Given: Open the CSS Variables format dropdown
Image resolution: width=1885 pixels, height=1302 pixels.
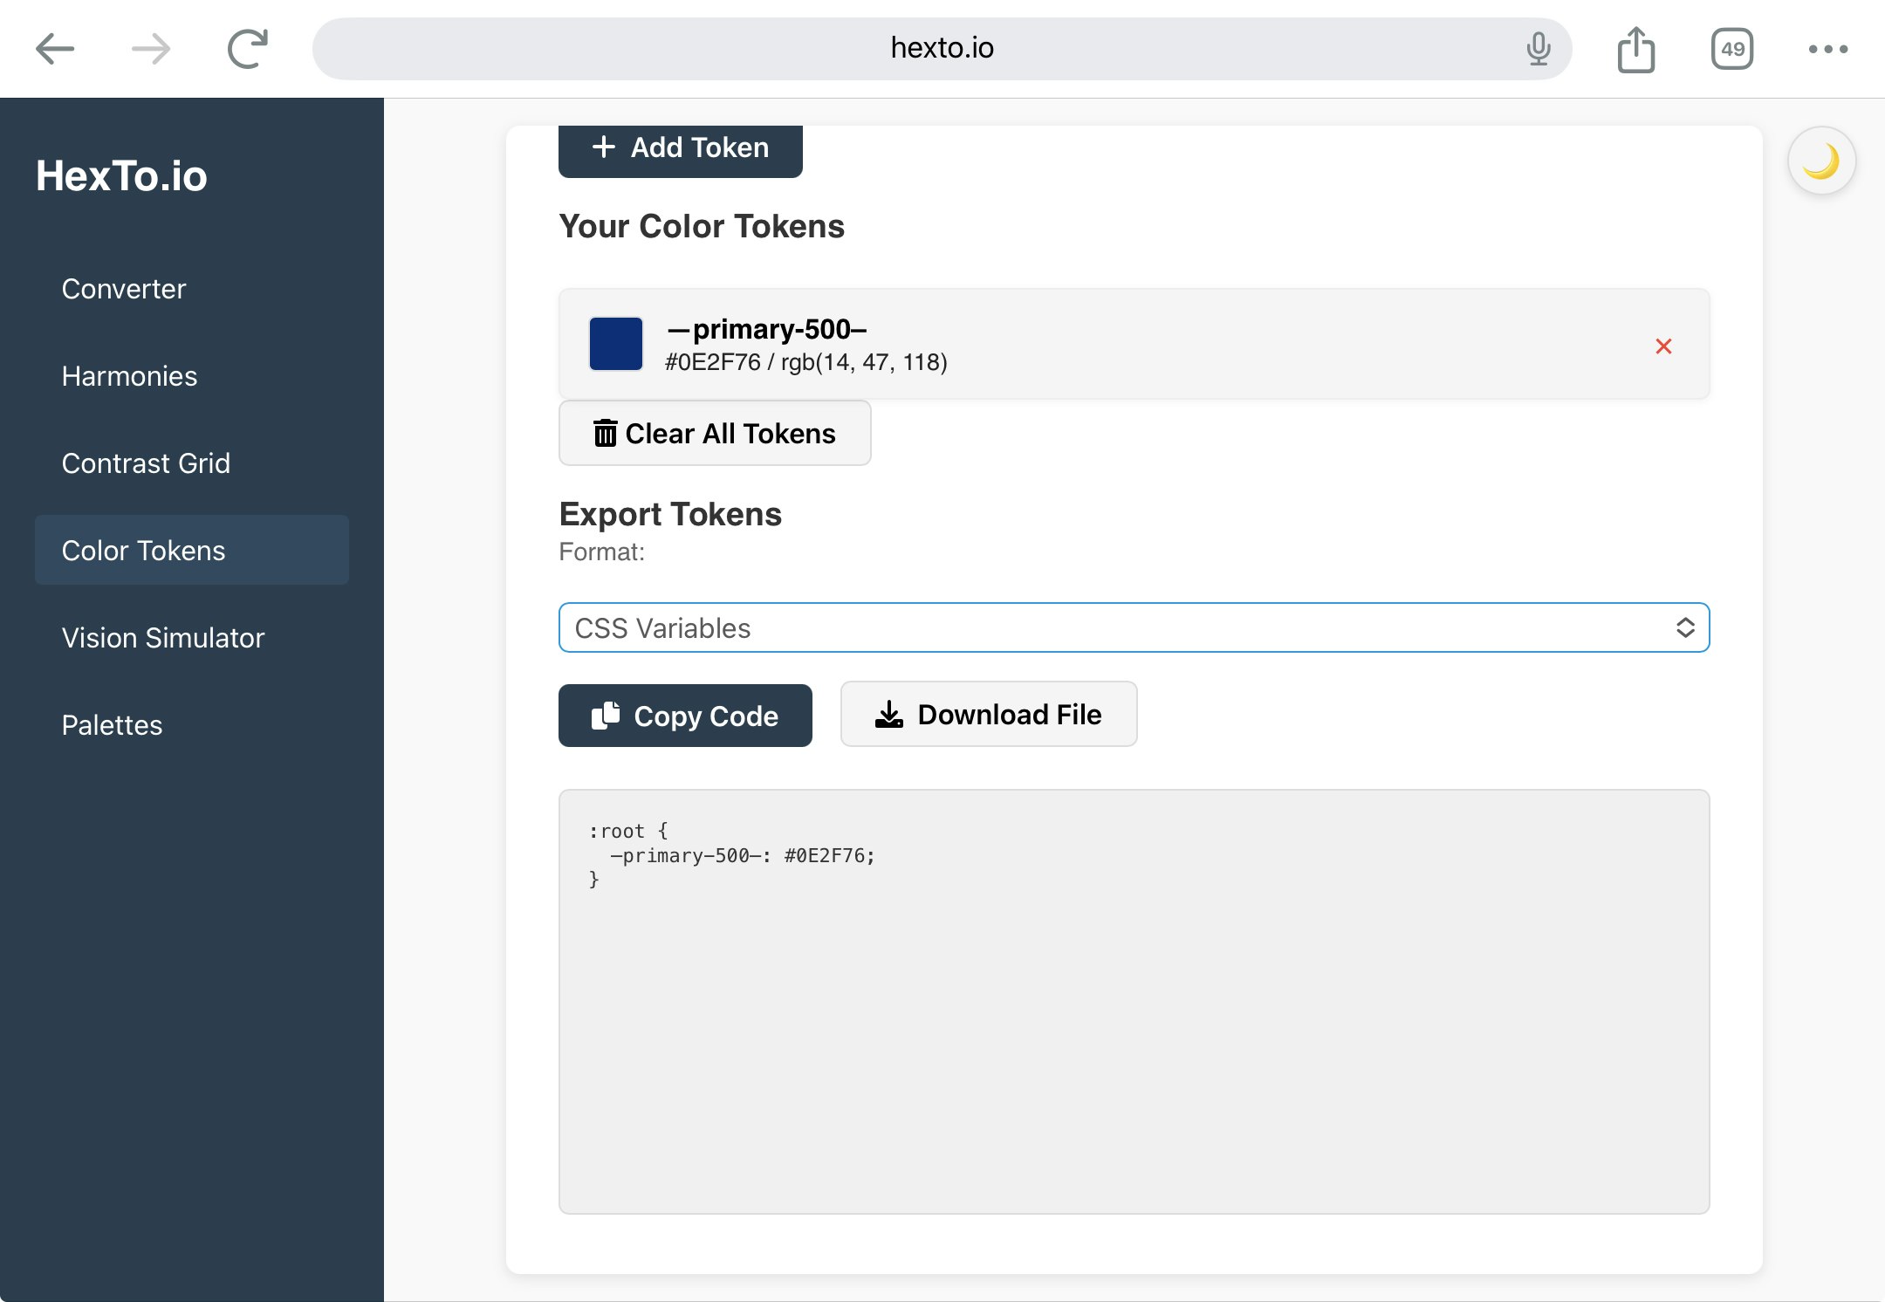Looking at the screenshot, I should pos(1134,627).
